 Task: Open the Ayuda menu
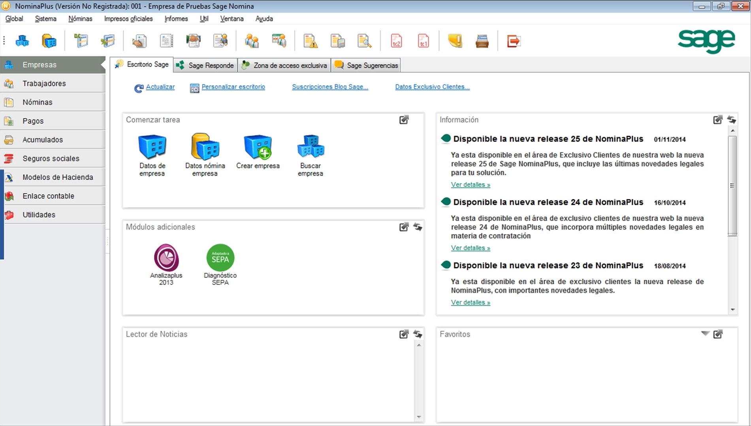click(264, 19)
